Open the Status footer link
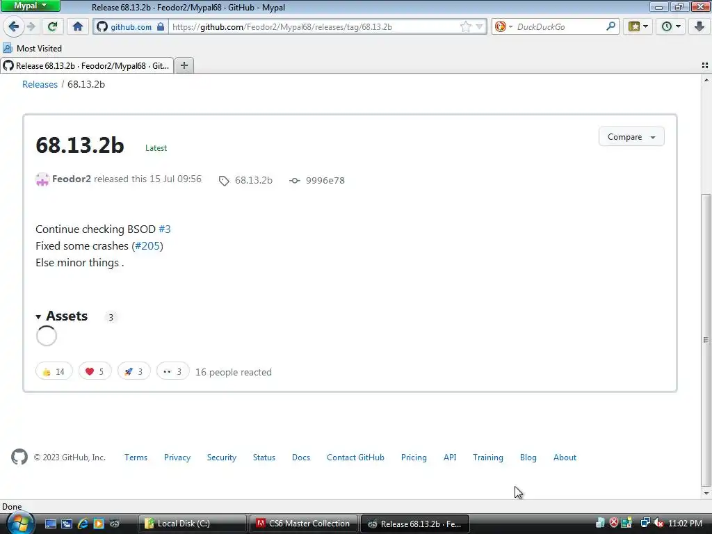 (x=264, y=458)
